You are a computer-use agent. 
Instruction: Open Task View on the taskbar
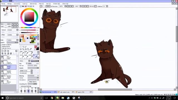click(x=46, y=98)
